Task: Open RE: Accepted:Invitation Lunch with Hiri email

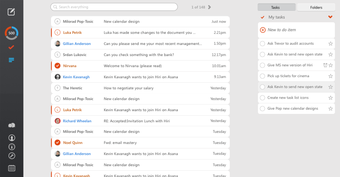Action: point(140,121)
